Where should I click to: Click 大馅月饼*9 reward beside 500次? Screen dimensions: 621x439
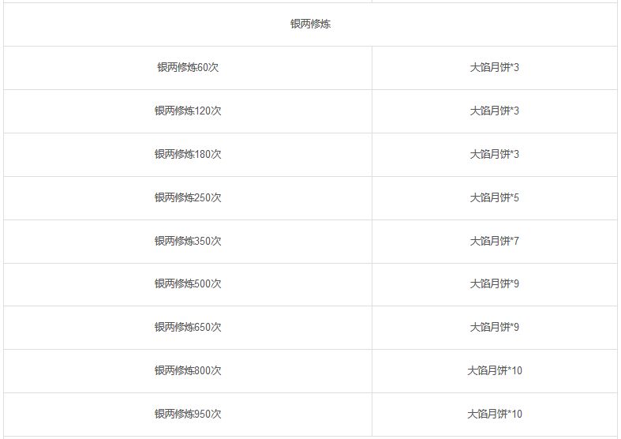494,284
